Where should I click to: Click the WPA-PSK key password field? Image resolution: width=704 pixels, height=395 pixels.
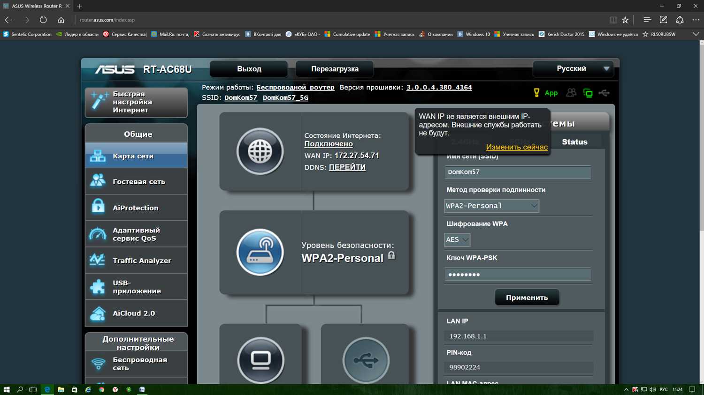pos(518,275)
